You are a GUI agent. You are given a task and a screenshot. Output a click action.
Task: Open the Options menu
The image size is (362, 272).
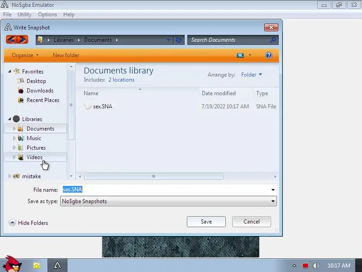click(x=48, y=15)
